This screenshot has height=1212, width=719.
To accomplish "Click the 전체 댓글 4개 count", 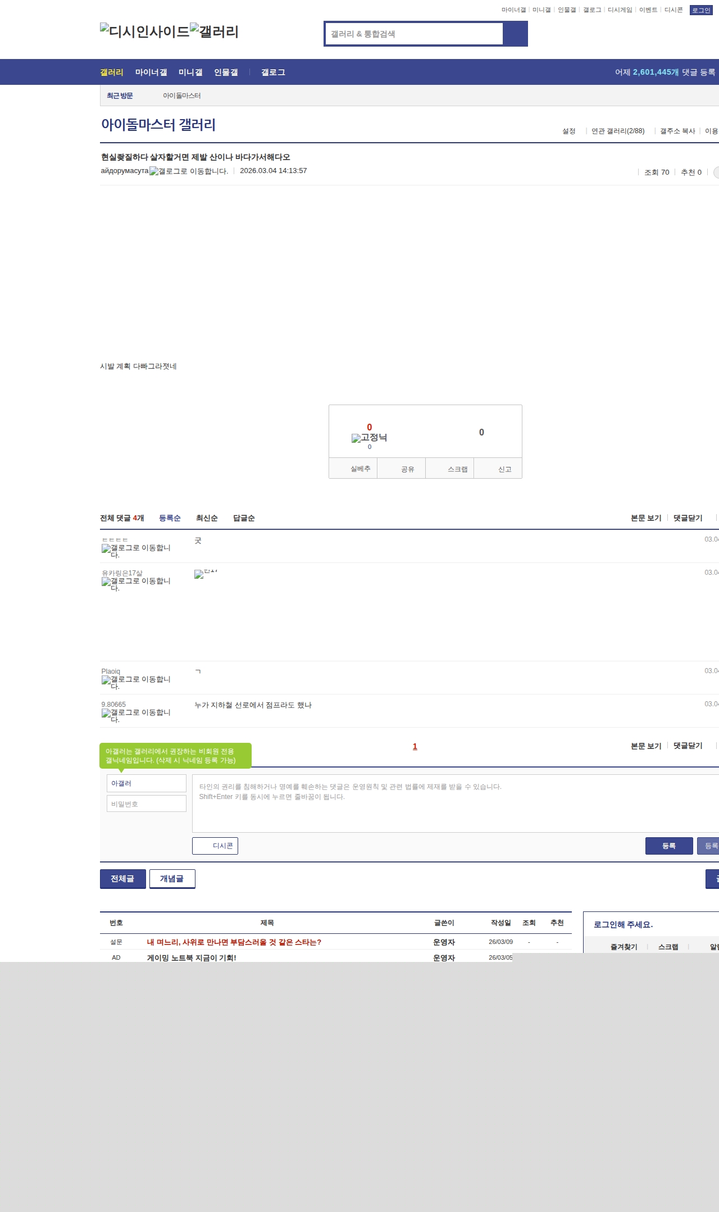I will click(x=122, y=518).
